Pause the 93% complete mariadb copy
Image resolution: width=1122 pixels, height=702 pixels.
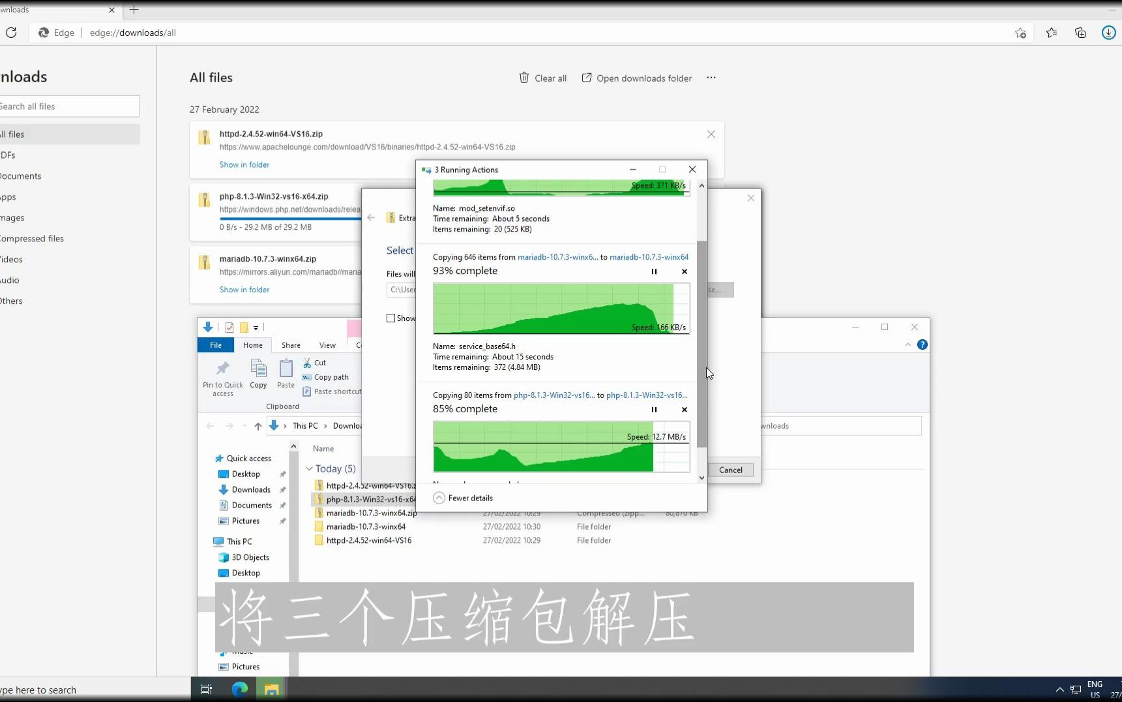pos(654,272)
